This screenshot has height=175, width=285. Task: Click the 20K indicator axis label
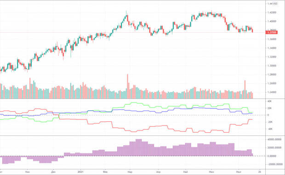269,108
